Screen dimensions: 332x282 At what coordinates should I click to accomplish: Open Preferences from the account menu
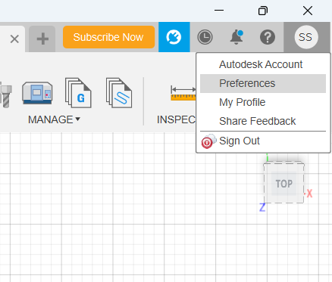pyautogui.click(x=263, y=83)
